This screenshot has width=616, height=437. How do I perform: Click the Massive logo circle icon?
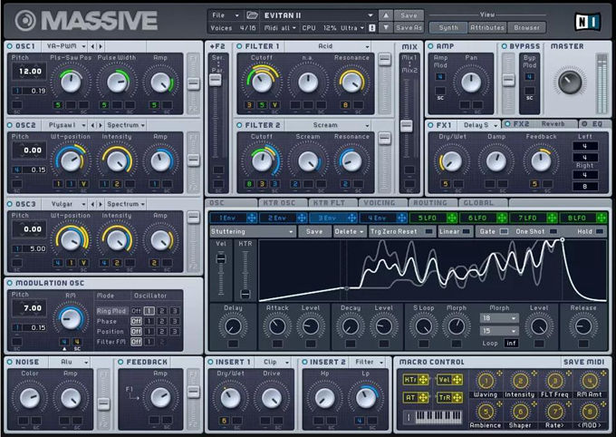[x=25, y=21]
